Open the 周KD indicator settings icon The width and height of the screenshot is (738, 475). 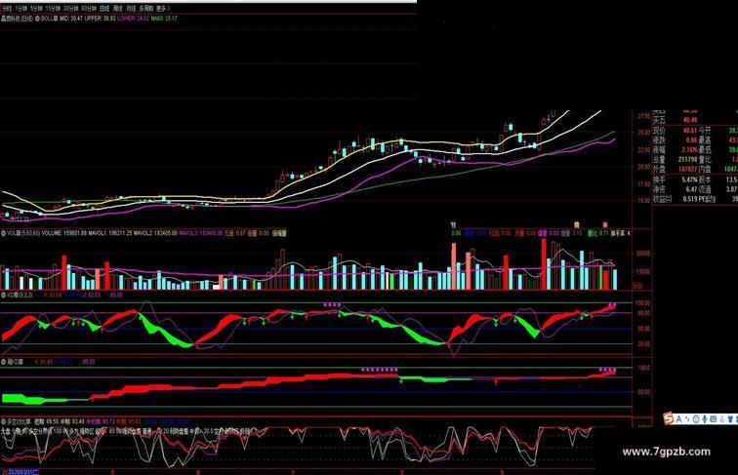tap(3, 362)
